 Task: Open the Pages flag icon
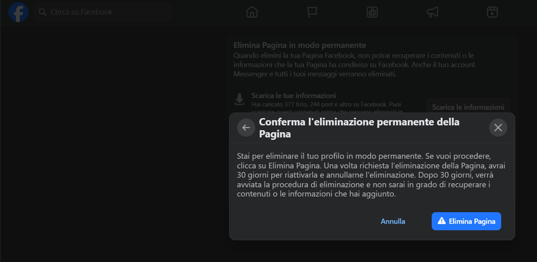tap(312, 12)
